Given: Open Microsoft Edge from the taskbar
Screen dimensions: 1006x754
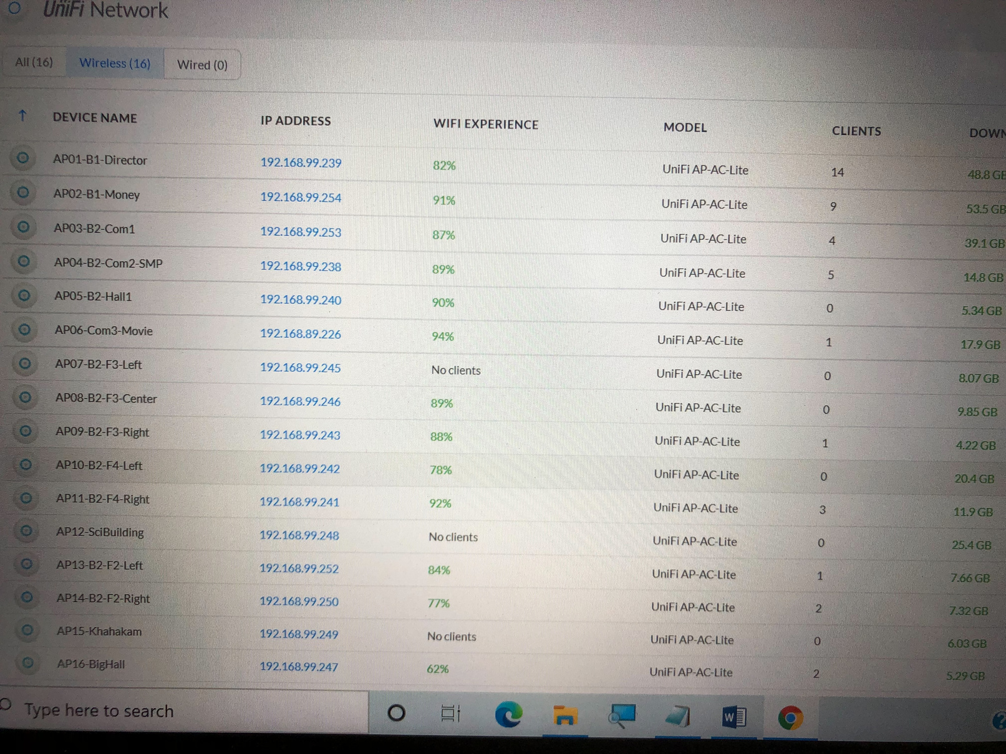Looking at the screenshot, I should (508, 715).
